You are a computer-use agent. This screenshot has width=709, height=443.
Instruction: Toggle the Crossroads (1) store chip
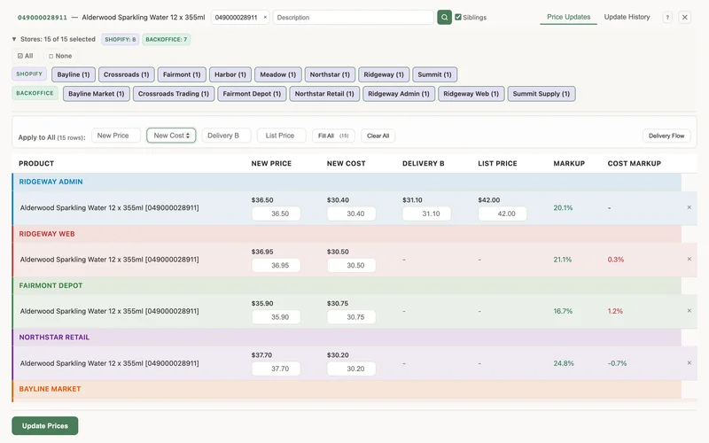click(126, 74)
